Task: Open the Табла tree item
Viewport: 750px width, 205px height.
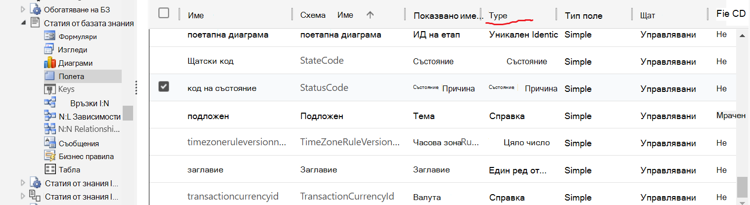Action: [69, 169]
